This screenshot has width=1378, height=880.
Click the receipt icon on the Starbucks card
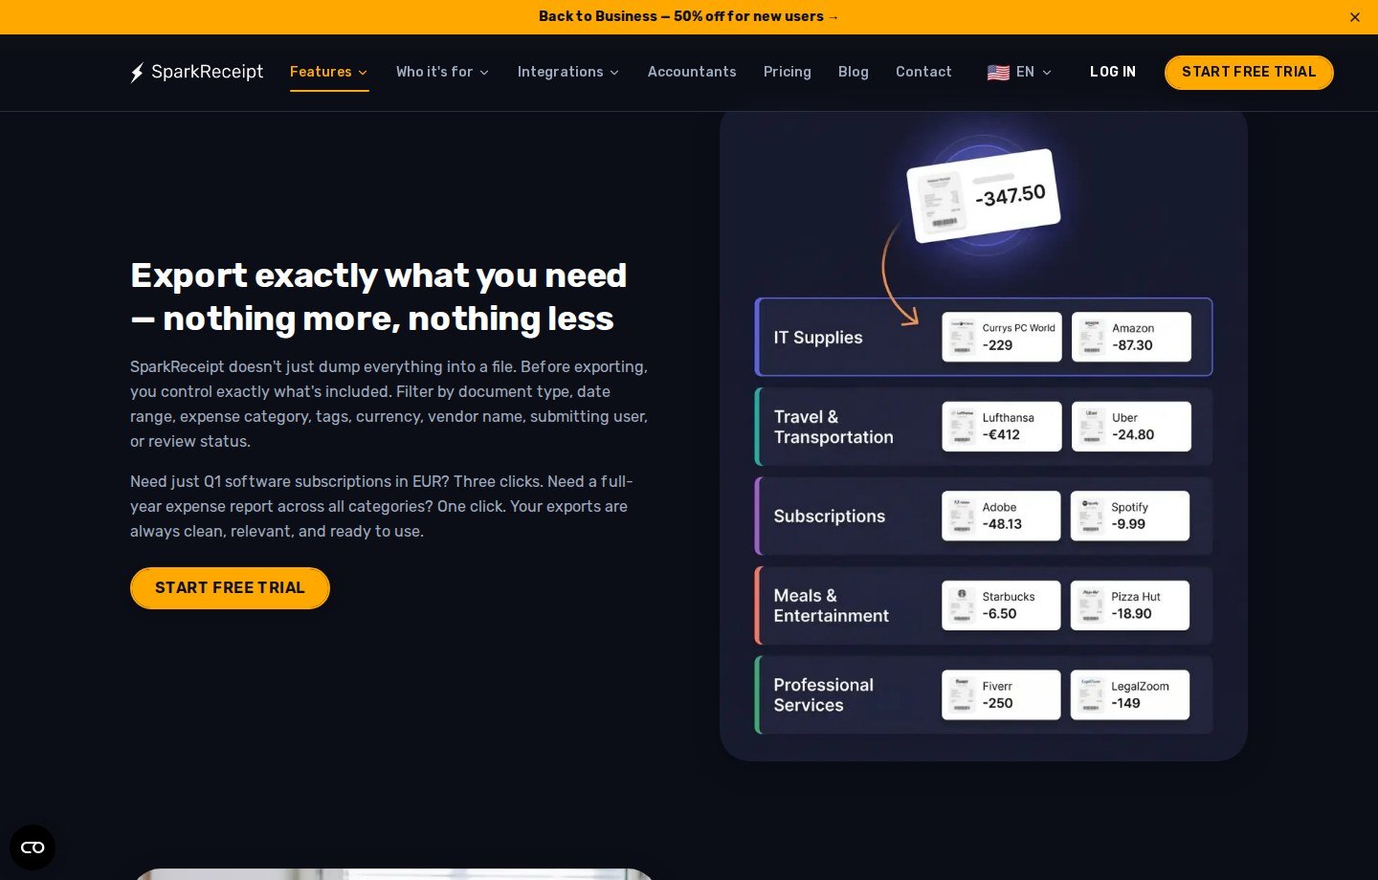tap(962, 605)
